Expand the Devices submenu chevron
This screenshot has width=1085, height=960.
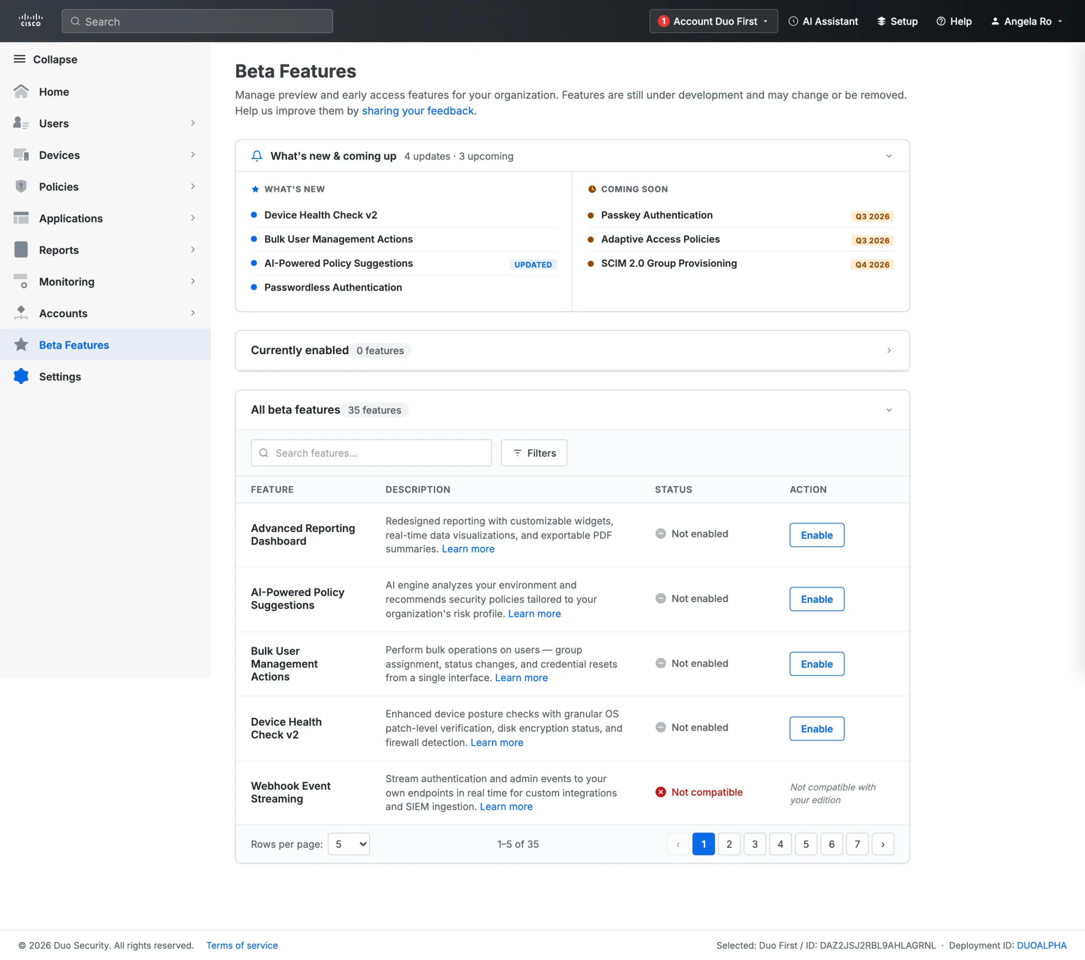(193, 155)
